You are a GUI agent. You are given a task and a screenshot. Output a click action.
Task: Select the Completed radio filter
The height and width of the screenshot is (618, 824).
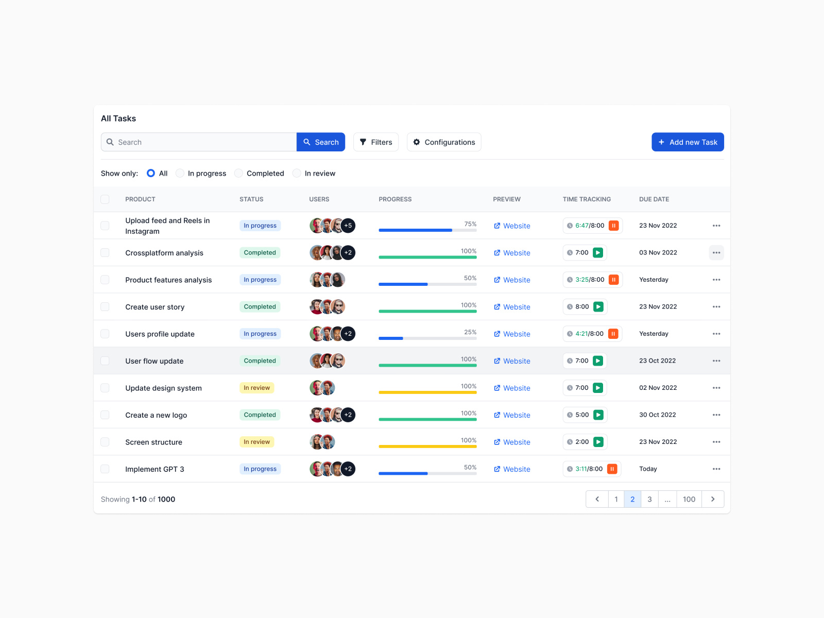click(238, 174)
